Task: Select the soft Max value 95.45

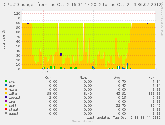Action: tap(155, 106)
